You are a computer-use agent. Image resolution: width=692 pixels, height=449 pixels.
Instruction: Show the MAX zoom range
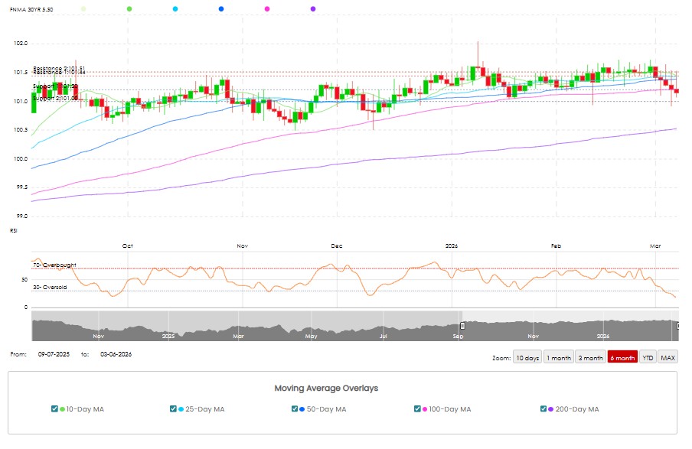668,358
